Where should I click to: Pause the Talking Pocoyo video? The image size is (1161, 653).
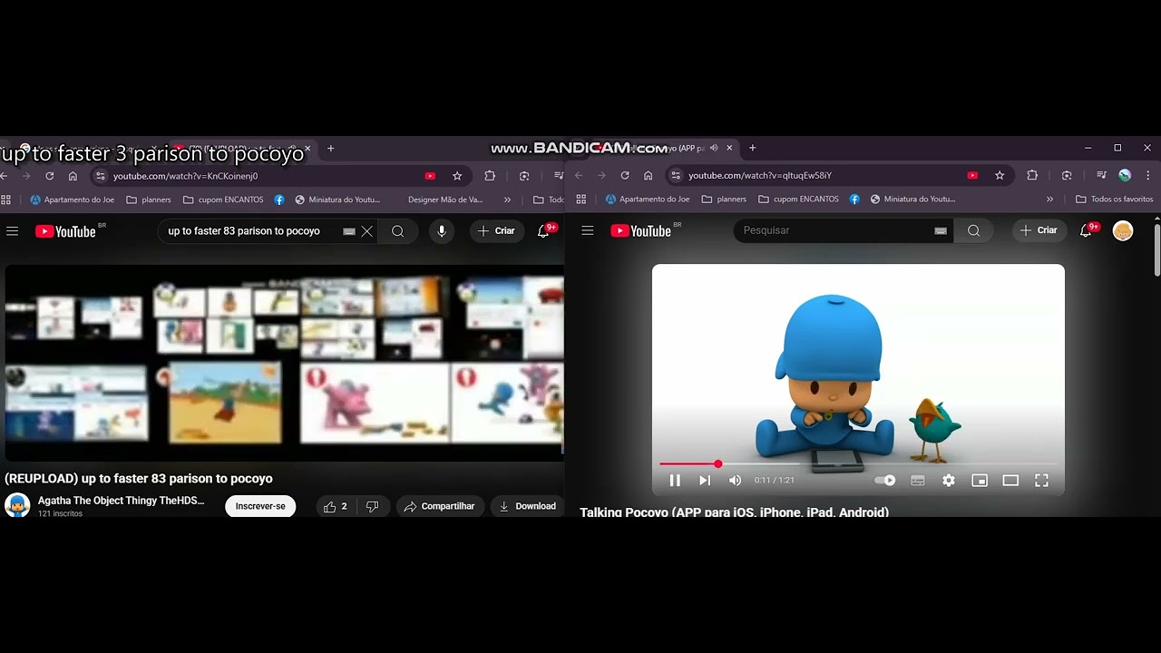(675, 481)
